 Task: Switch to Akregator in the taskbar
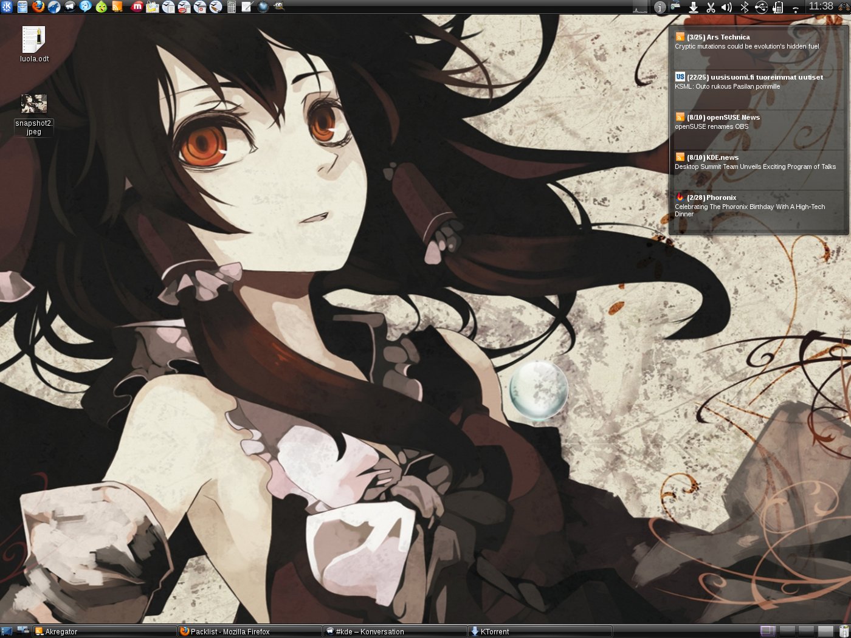[104, 631]
